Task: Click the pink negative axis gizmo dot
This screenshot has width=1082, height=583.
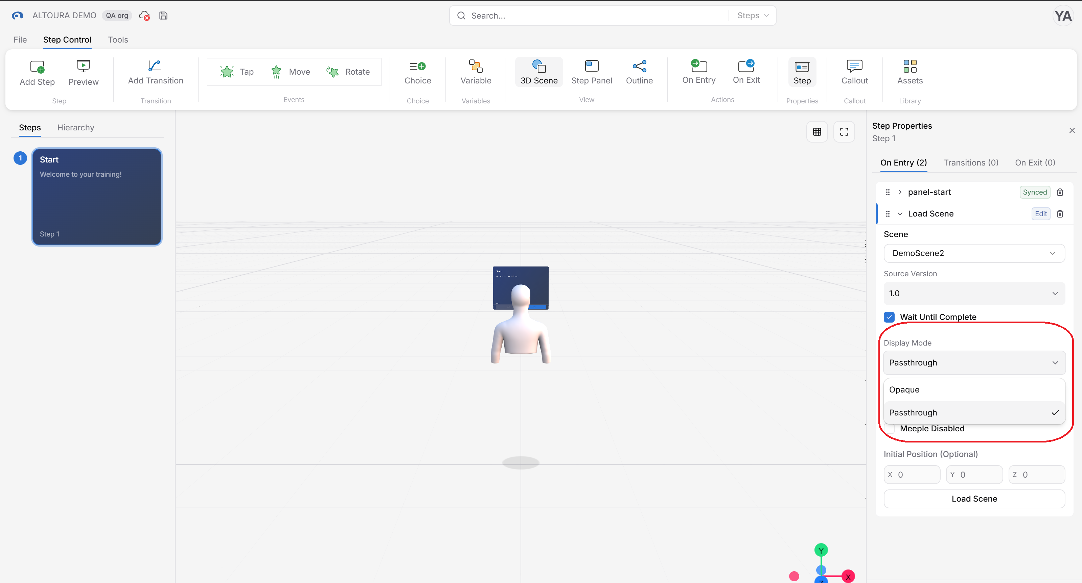Action: 794,577
